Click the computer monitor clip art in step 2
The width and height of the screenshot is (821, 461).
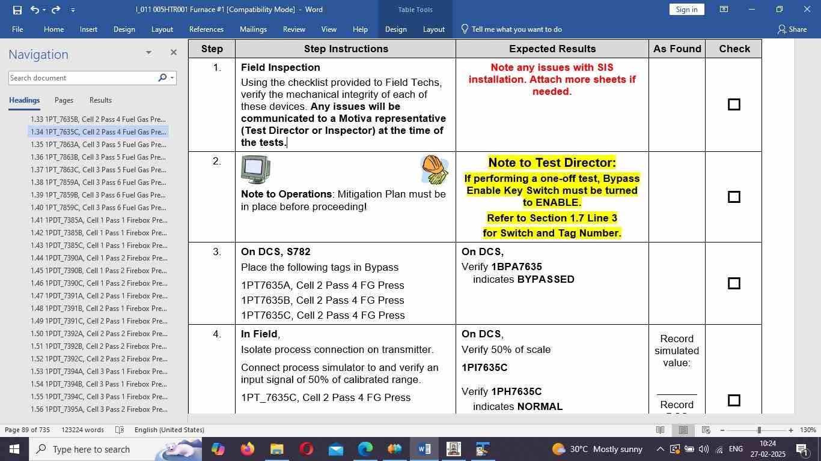pos(255,169)
